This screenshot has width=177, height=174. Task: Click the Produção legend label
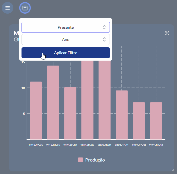point(95,160)
